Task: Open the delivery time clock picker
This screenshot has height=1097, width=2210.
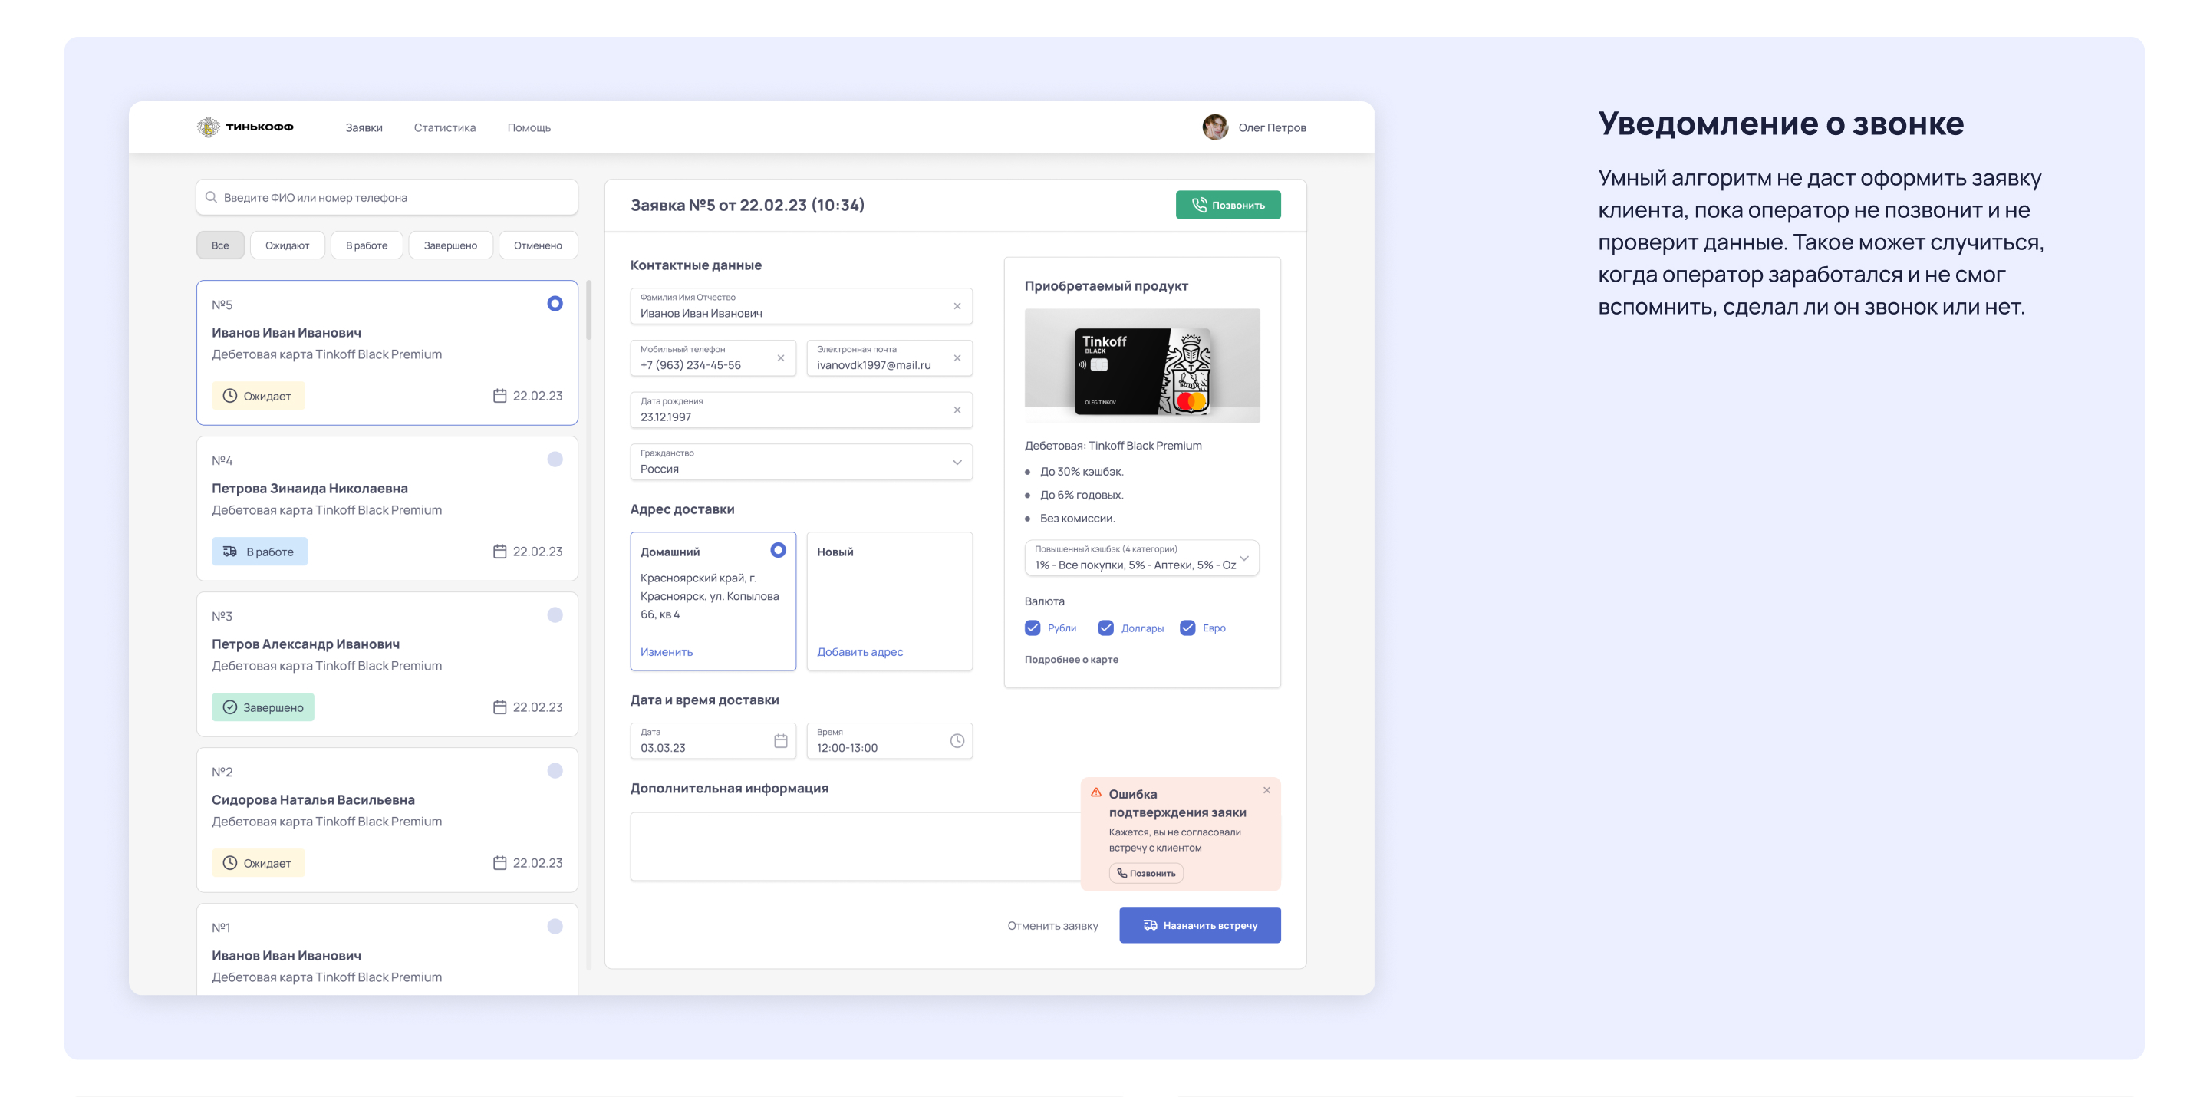Action: [957, 741]
